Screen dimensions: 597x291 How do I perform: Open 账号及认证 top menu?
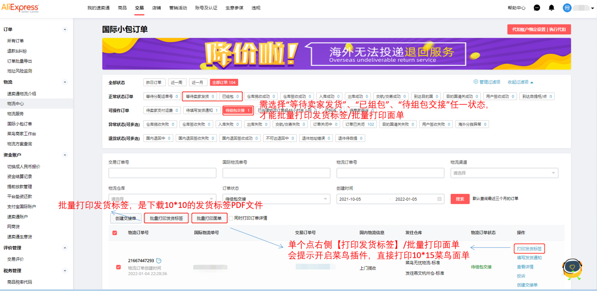tap(206, 8)
